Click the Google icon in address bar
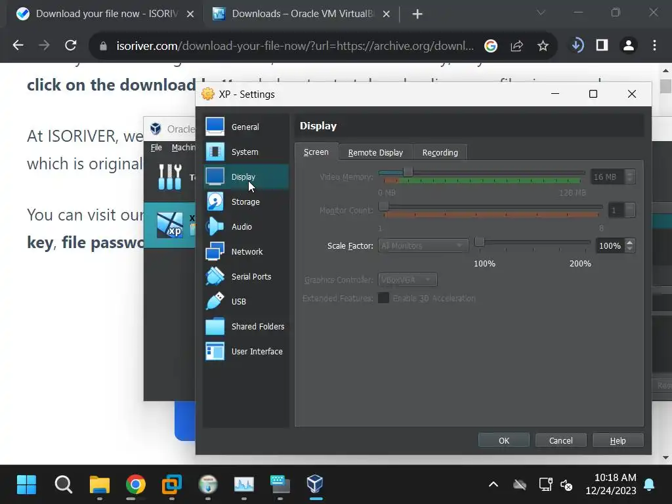This screenshot has width=672, height=504. click(491, 45)
